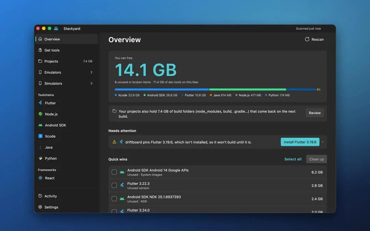The image size is (370, 231).
Task: Click the Flutter logo icon in sidebar
Action: 40,103
